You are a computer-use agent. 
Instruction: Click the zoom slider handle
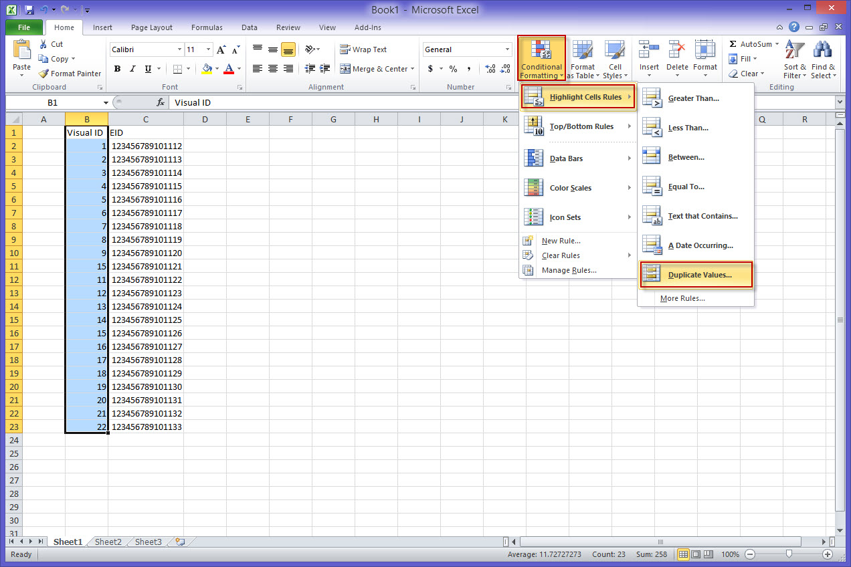point(789,554)
